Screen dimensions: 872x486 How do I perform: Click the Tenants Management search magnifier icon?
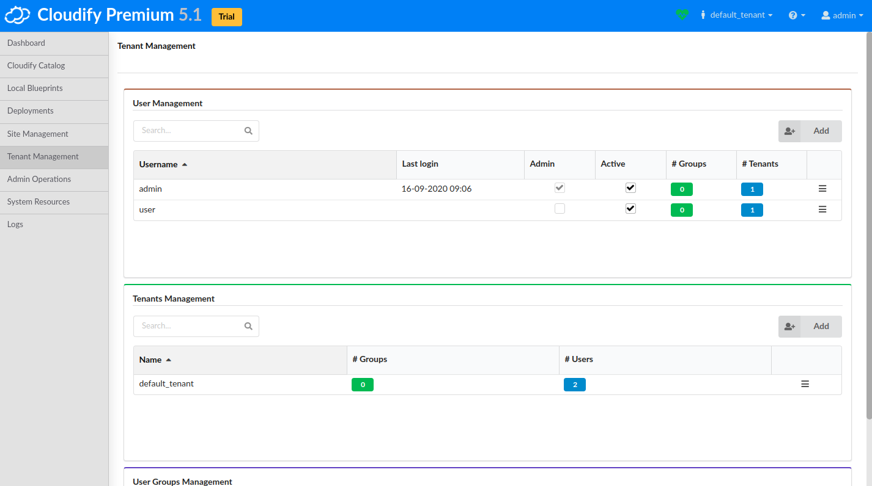click(x=248, y=326)
